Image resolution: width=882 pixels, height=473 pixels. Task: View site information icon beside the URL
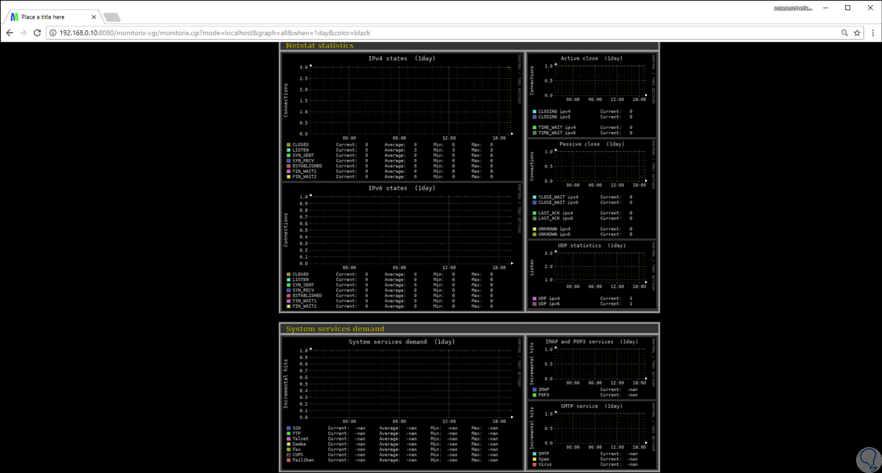pyautogui.click(x=54, y=33)
